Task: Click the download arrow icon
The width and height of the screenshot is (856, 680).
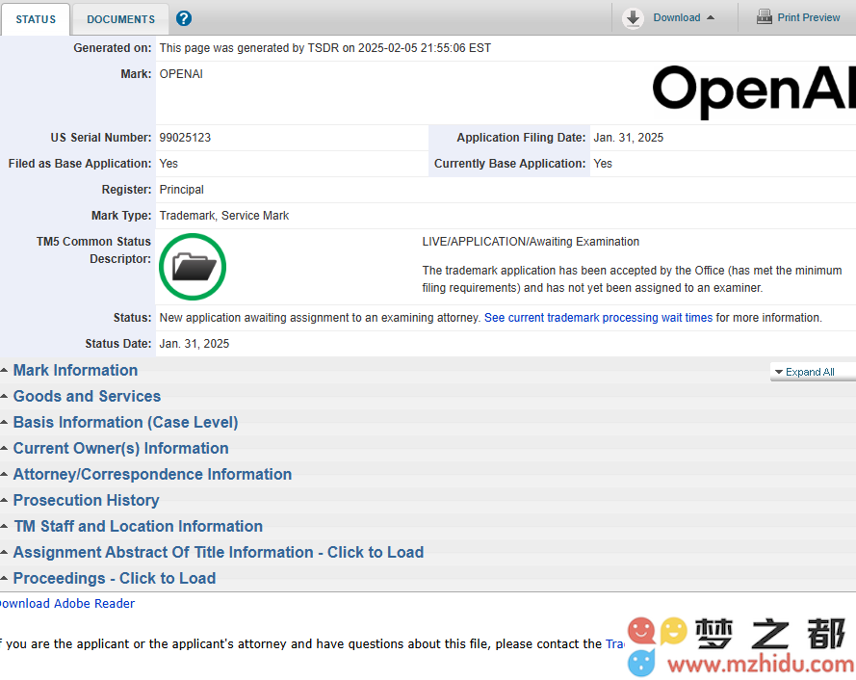Action: (633, 17)
